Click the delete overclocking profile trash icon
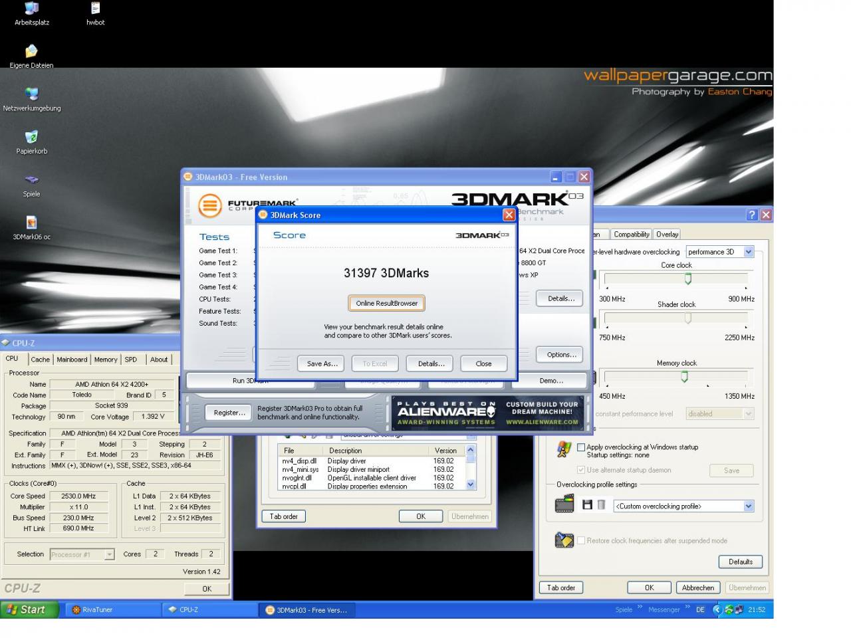 click(601, 505)
